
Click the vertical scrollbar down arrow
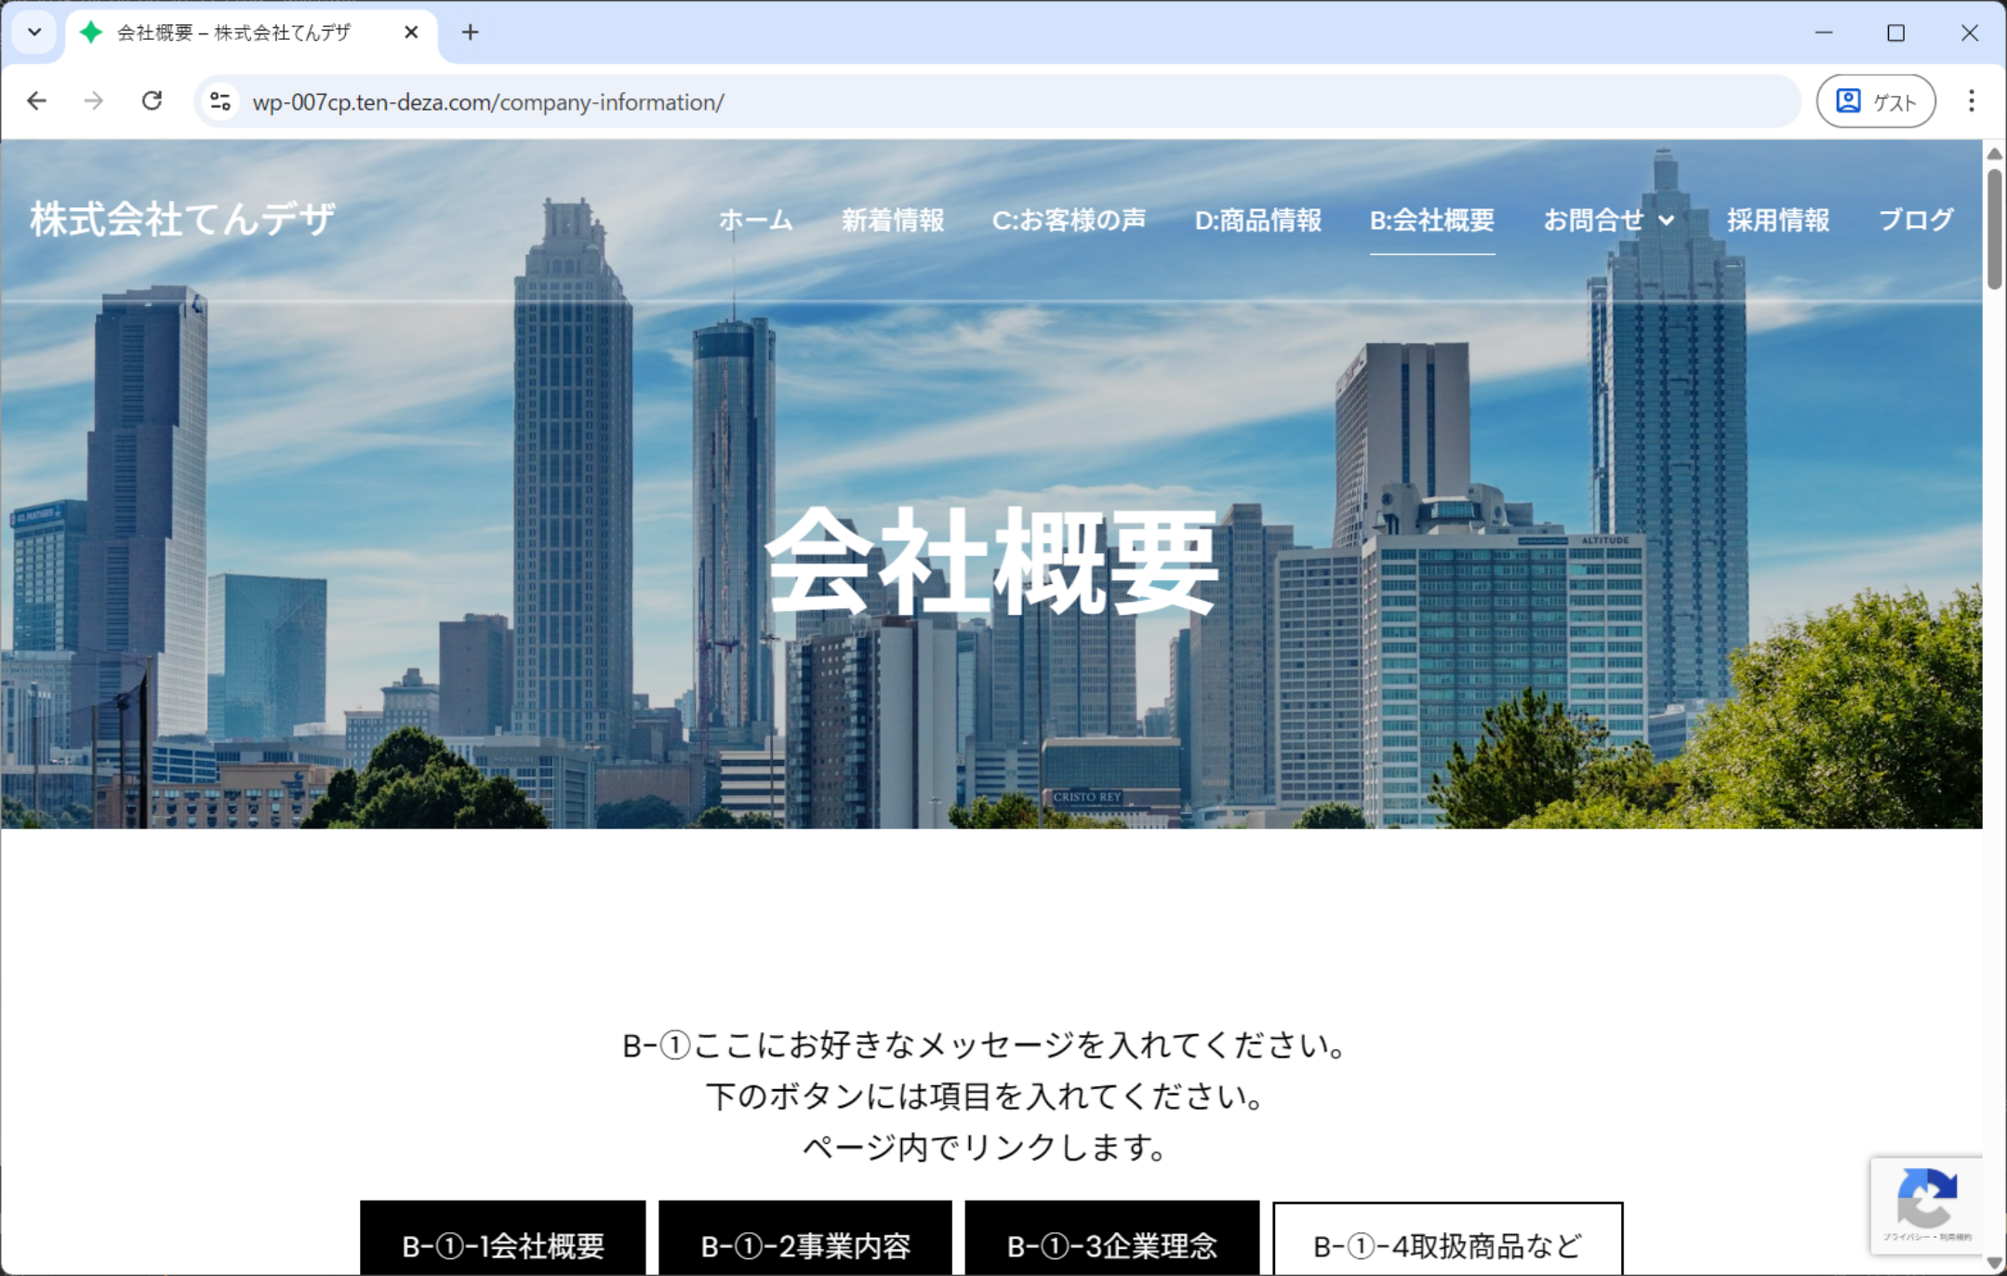[1994, 1262]
